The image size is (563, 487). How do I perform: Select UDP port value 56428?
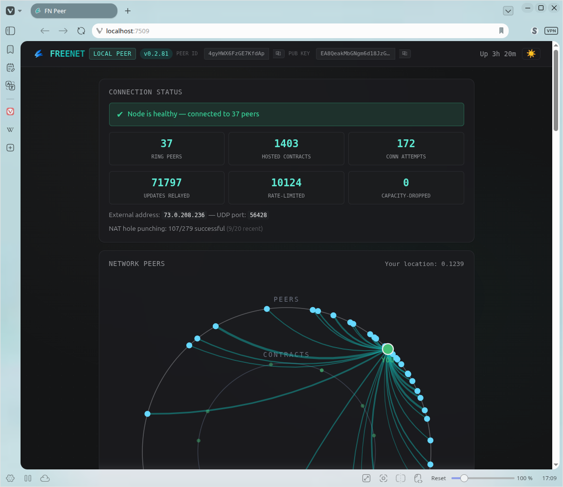click(258, 215)
